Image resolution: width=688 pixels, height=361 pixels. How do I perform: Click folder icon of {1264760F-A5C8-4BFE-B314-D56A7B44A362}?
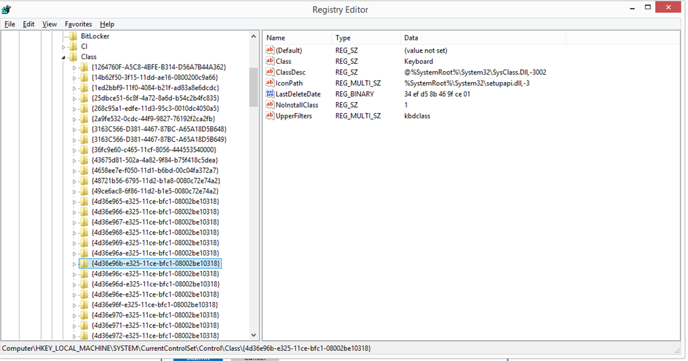tap(84, 67)
